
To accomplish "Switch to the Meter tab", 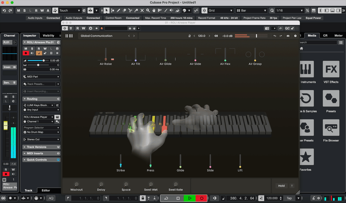I will 338,36.
